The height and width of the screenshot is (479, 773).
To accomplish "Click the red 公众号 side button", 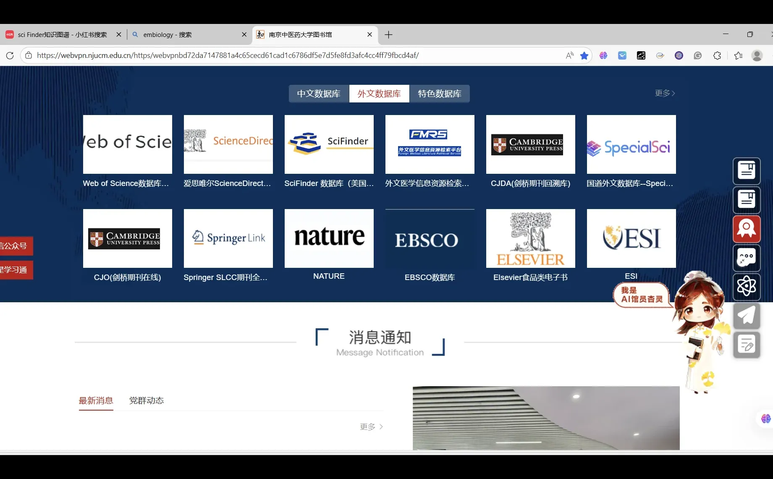I will click(x=16, y=246).
